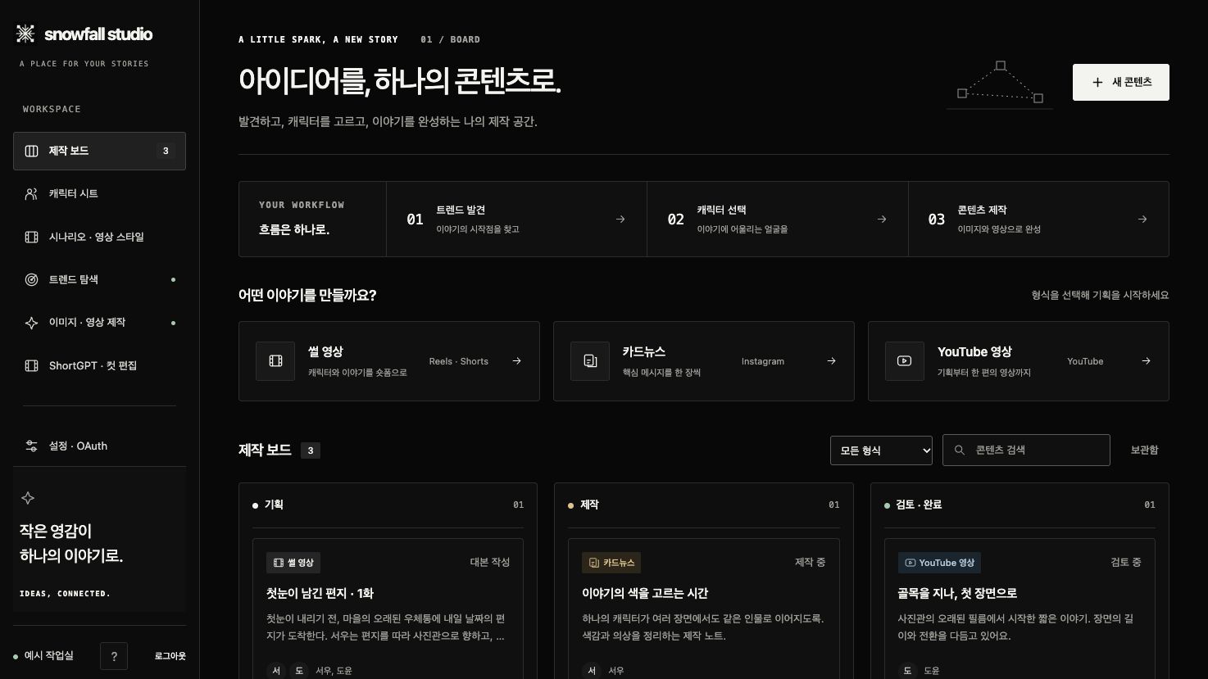Open the 모든 형식 format dropdown
Image resolution: width=1208 pixels, height=679 pixels.
[x=881, y=450]
